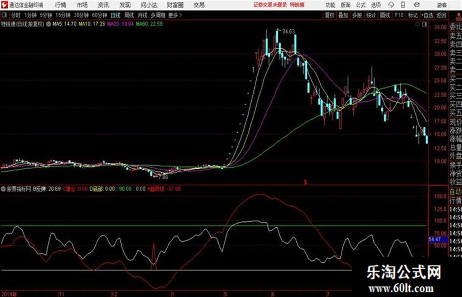The height and width of the screenshot is (297, 462).
Task: Open the 问小达 menu
Action: [149, 5]
